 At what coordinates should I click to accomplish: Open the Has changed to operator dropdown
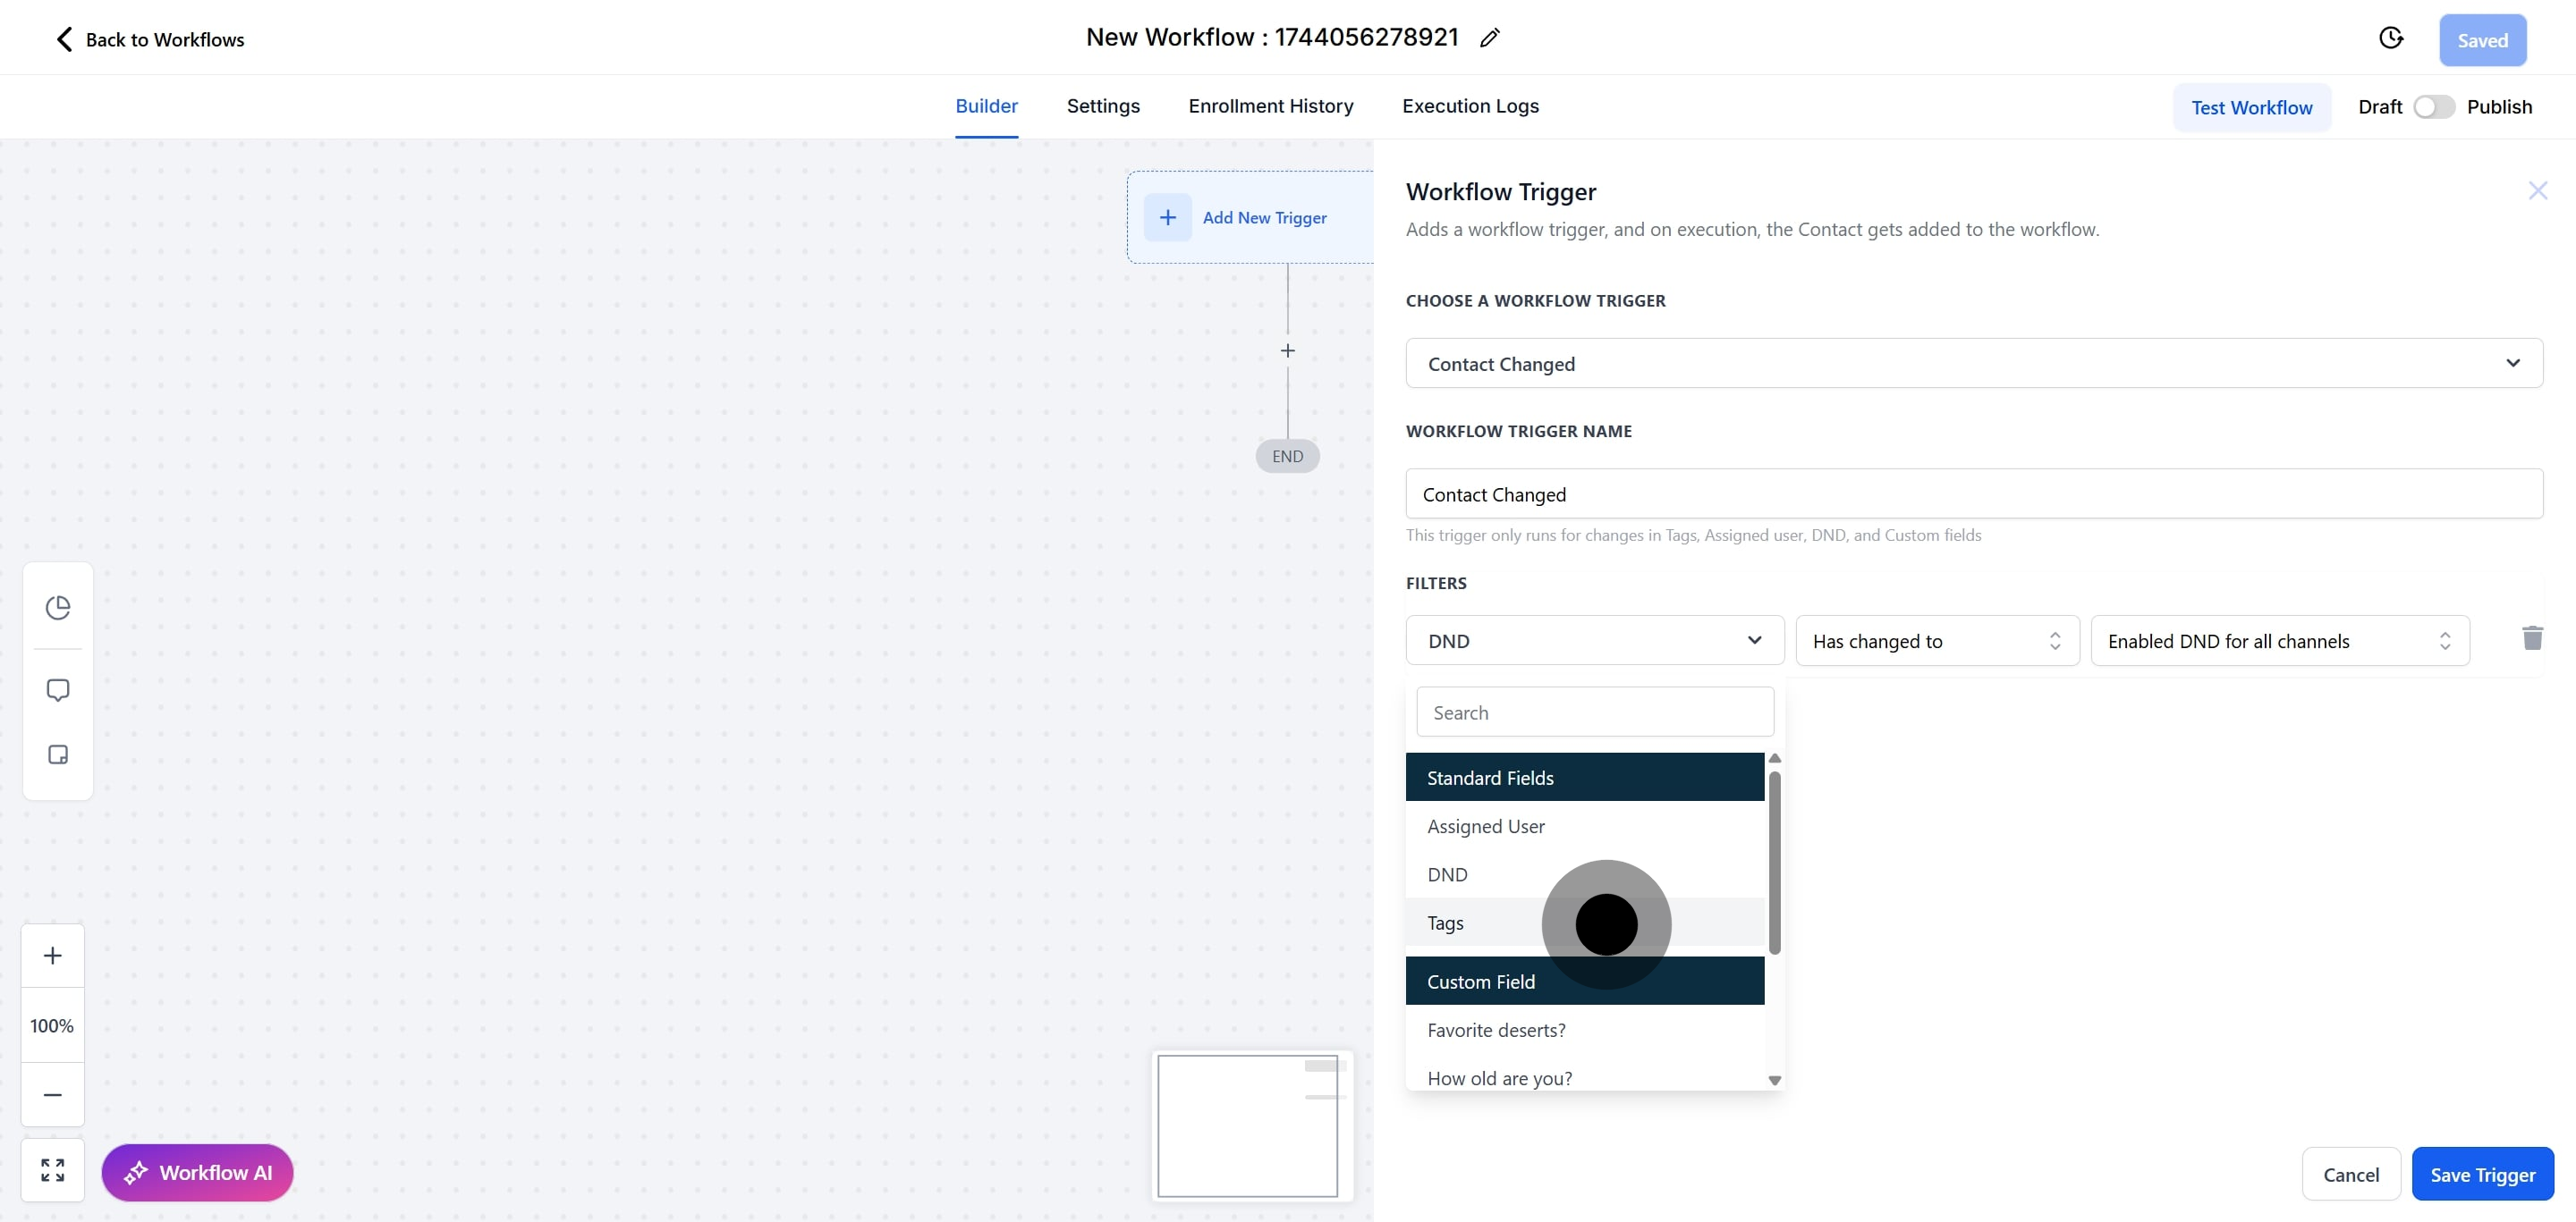(x=1936, y=640)
